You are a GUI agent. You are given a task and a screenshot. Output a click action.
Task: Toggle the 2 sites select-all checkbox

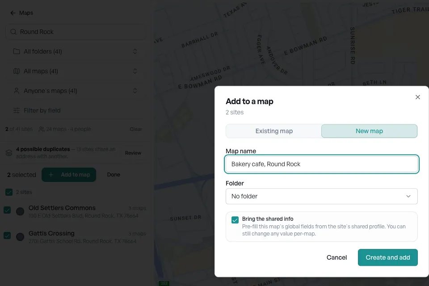tap(9, 192)
